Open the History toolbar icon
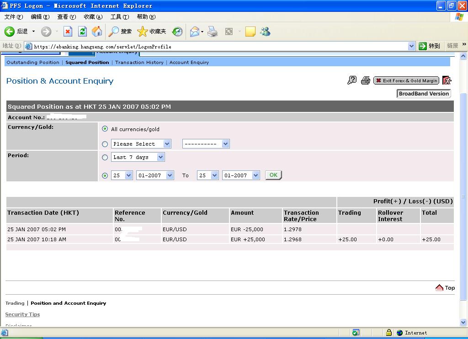 pyautogui.click(x=177, y=32)
